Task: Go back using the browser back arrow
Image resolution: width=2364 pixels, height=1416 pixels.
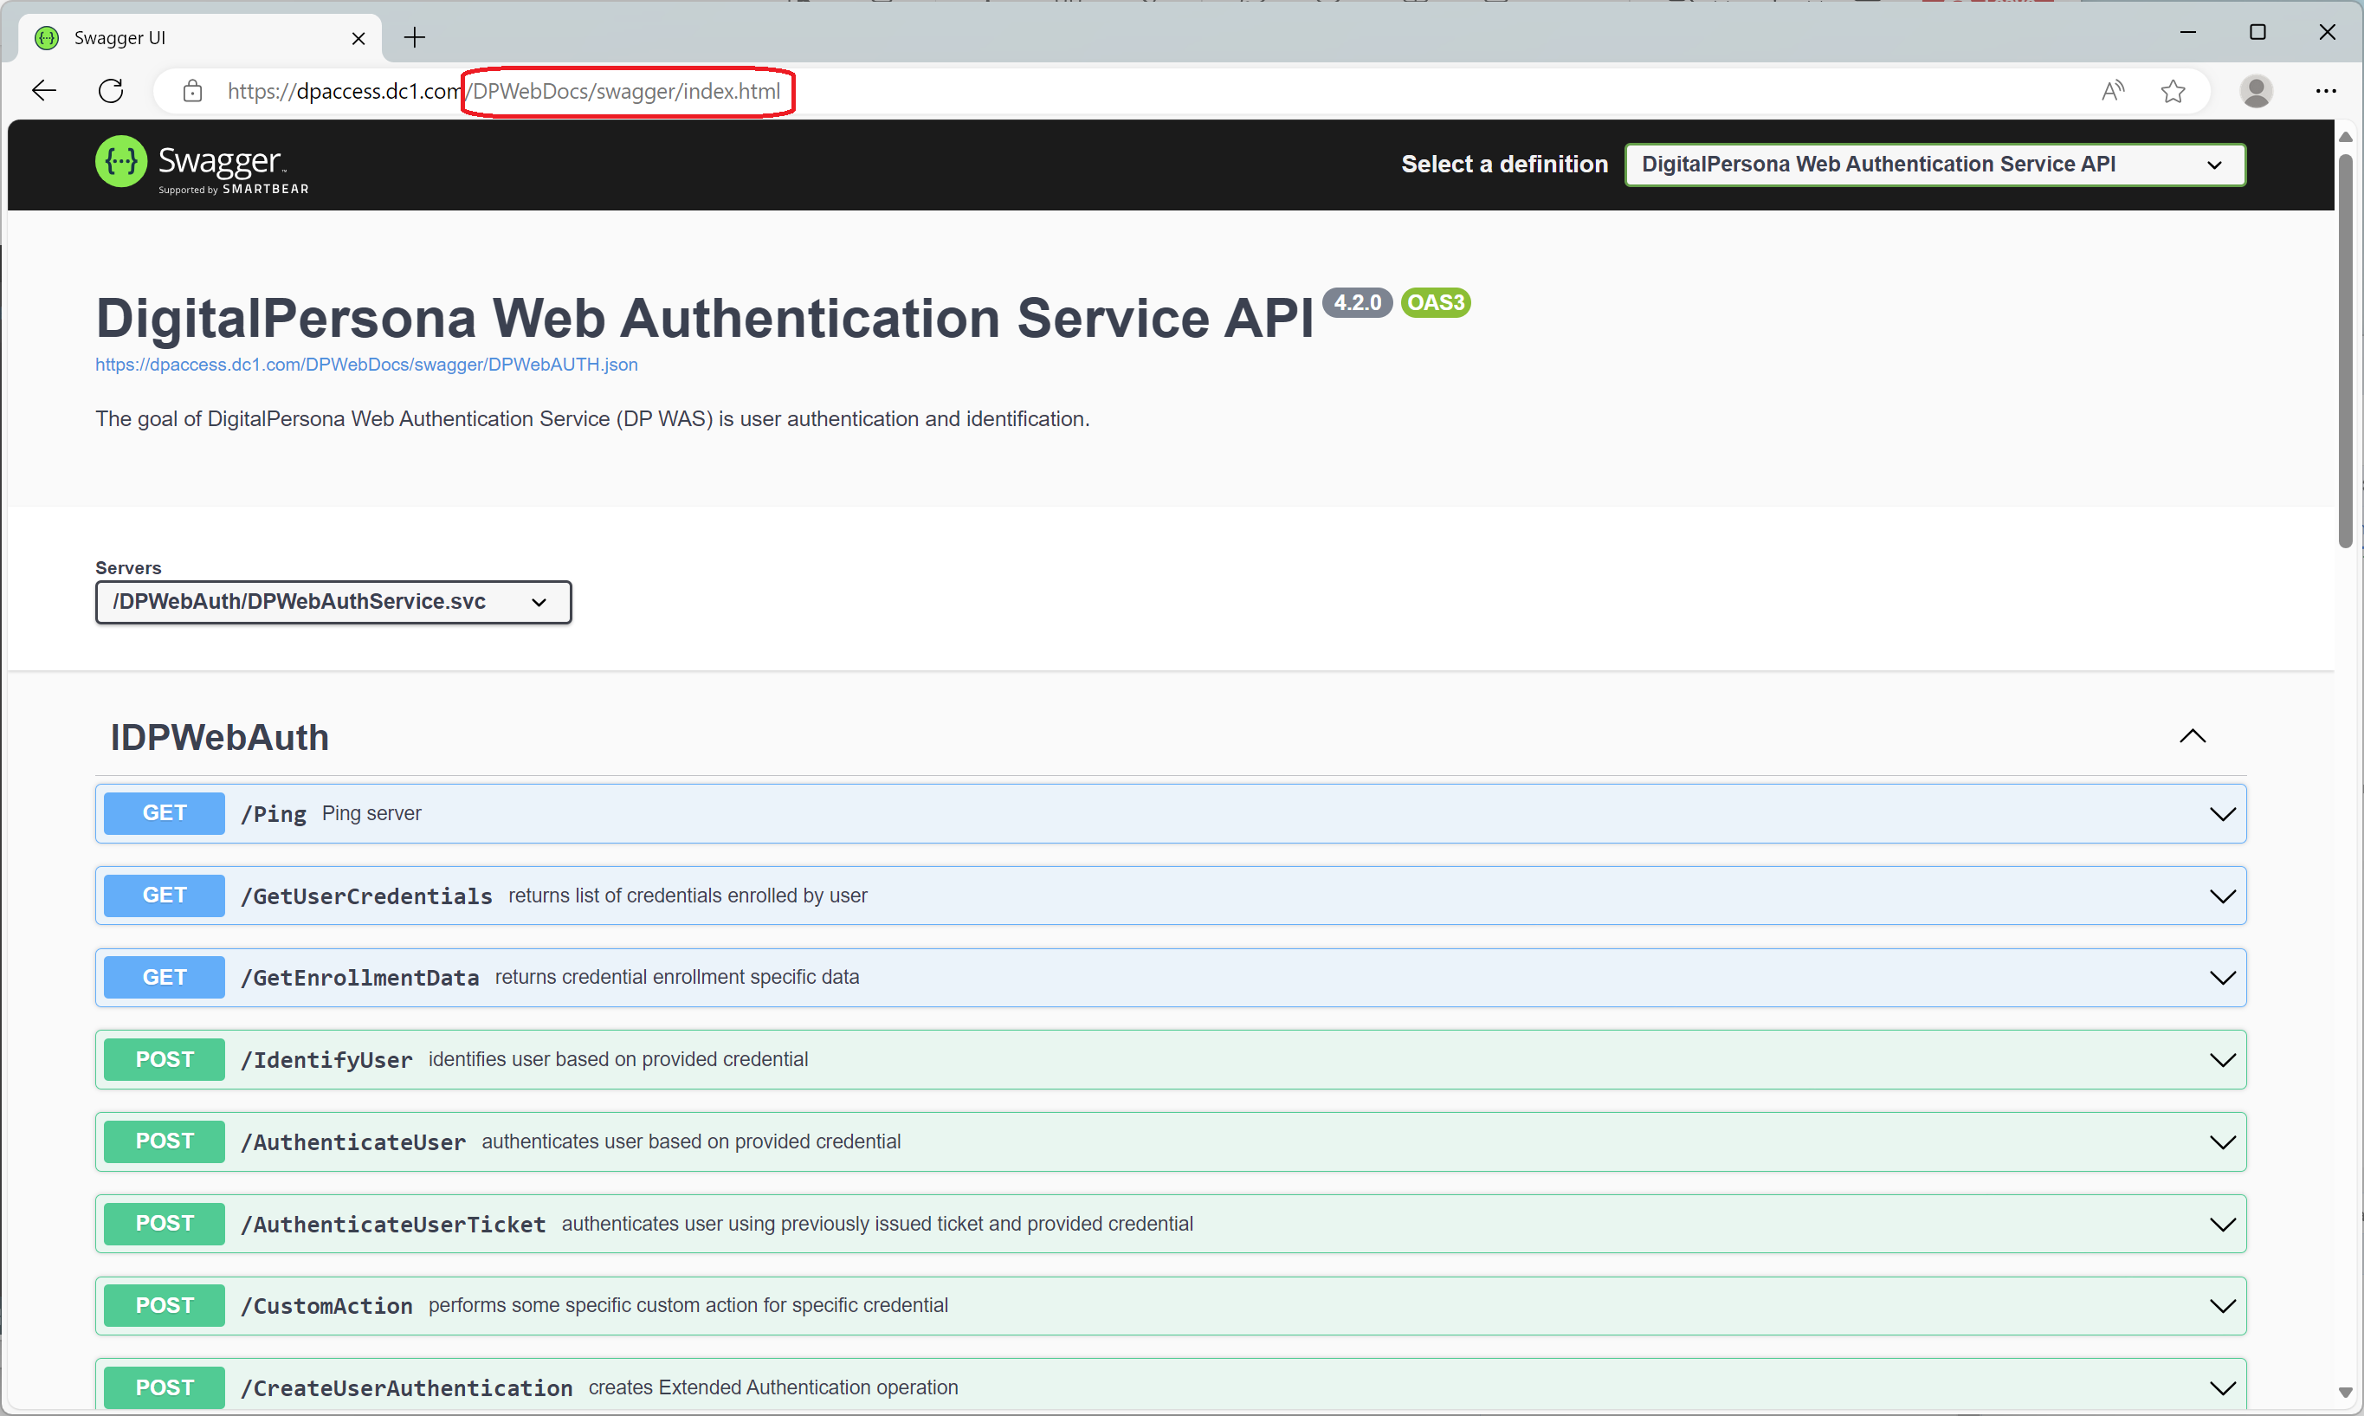Action: (x=44, y=91)
